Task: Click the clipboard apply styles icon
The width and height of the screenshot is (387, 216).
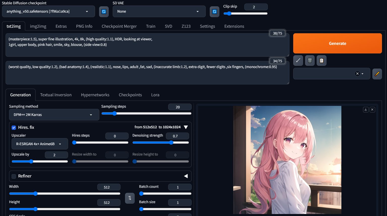Action: [x=321, y=60]
